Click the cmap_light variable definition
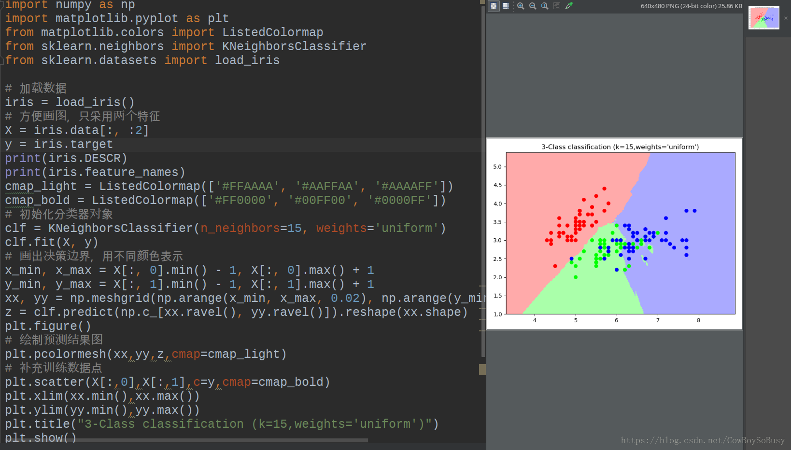 point(41,186)
